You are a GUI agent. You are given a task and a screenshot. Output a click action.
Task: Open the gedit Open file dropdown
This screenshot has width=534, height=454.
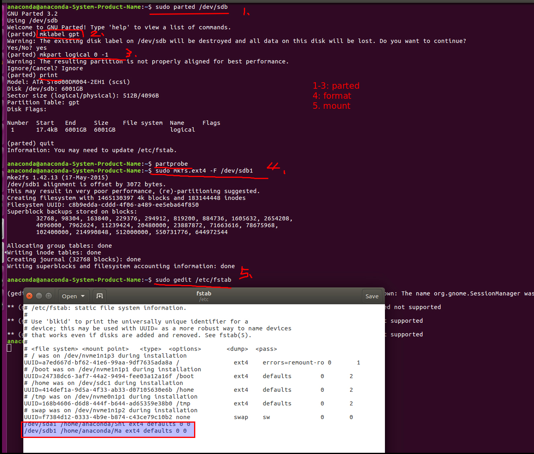pos(74,296)
